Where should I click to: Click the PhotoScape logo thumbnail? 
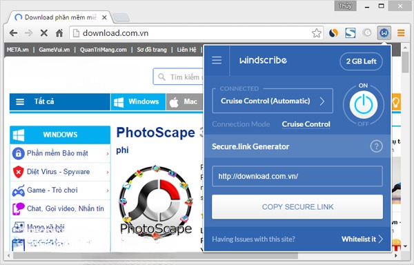pyautogui.click(x=156, y=202)
